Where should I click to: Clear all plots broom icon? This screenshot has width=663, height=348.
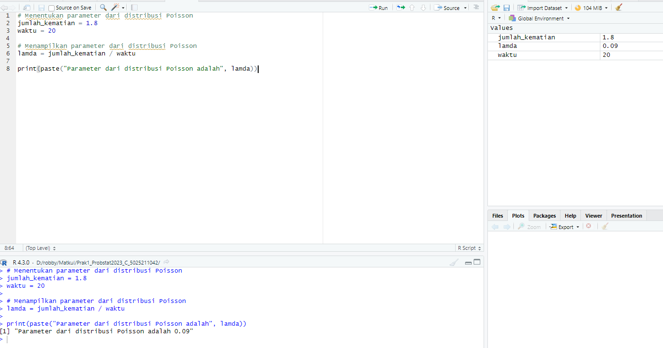point(605,227)
